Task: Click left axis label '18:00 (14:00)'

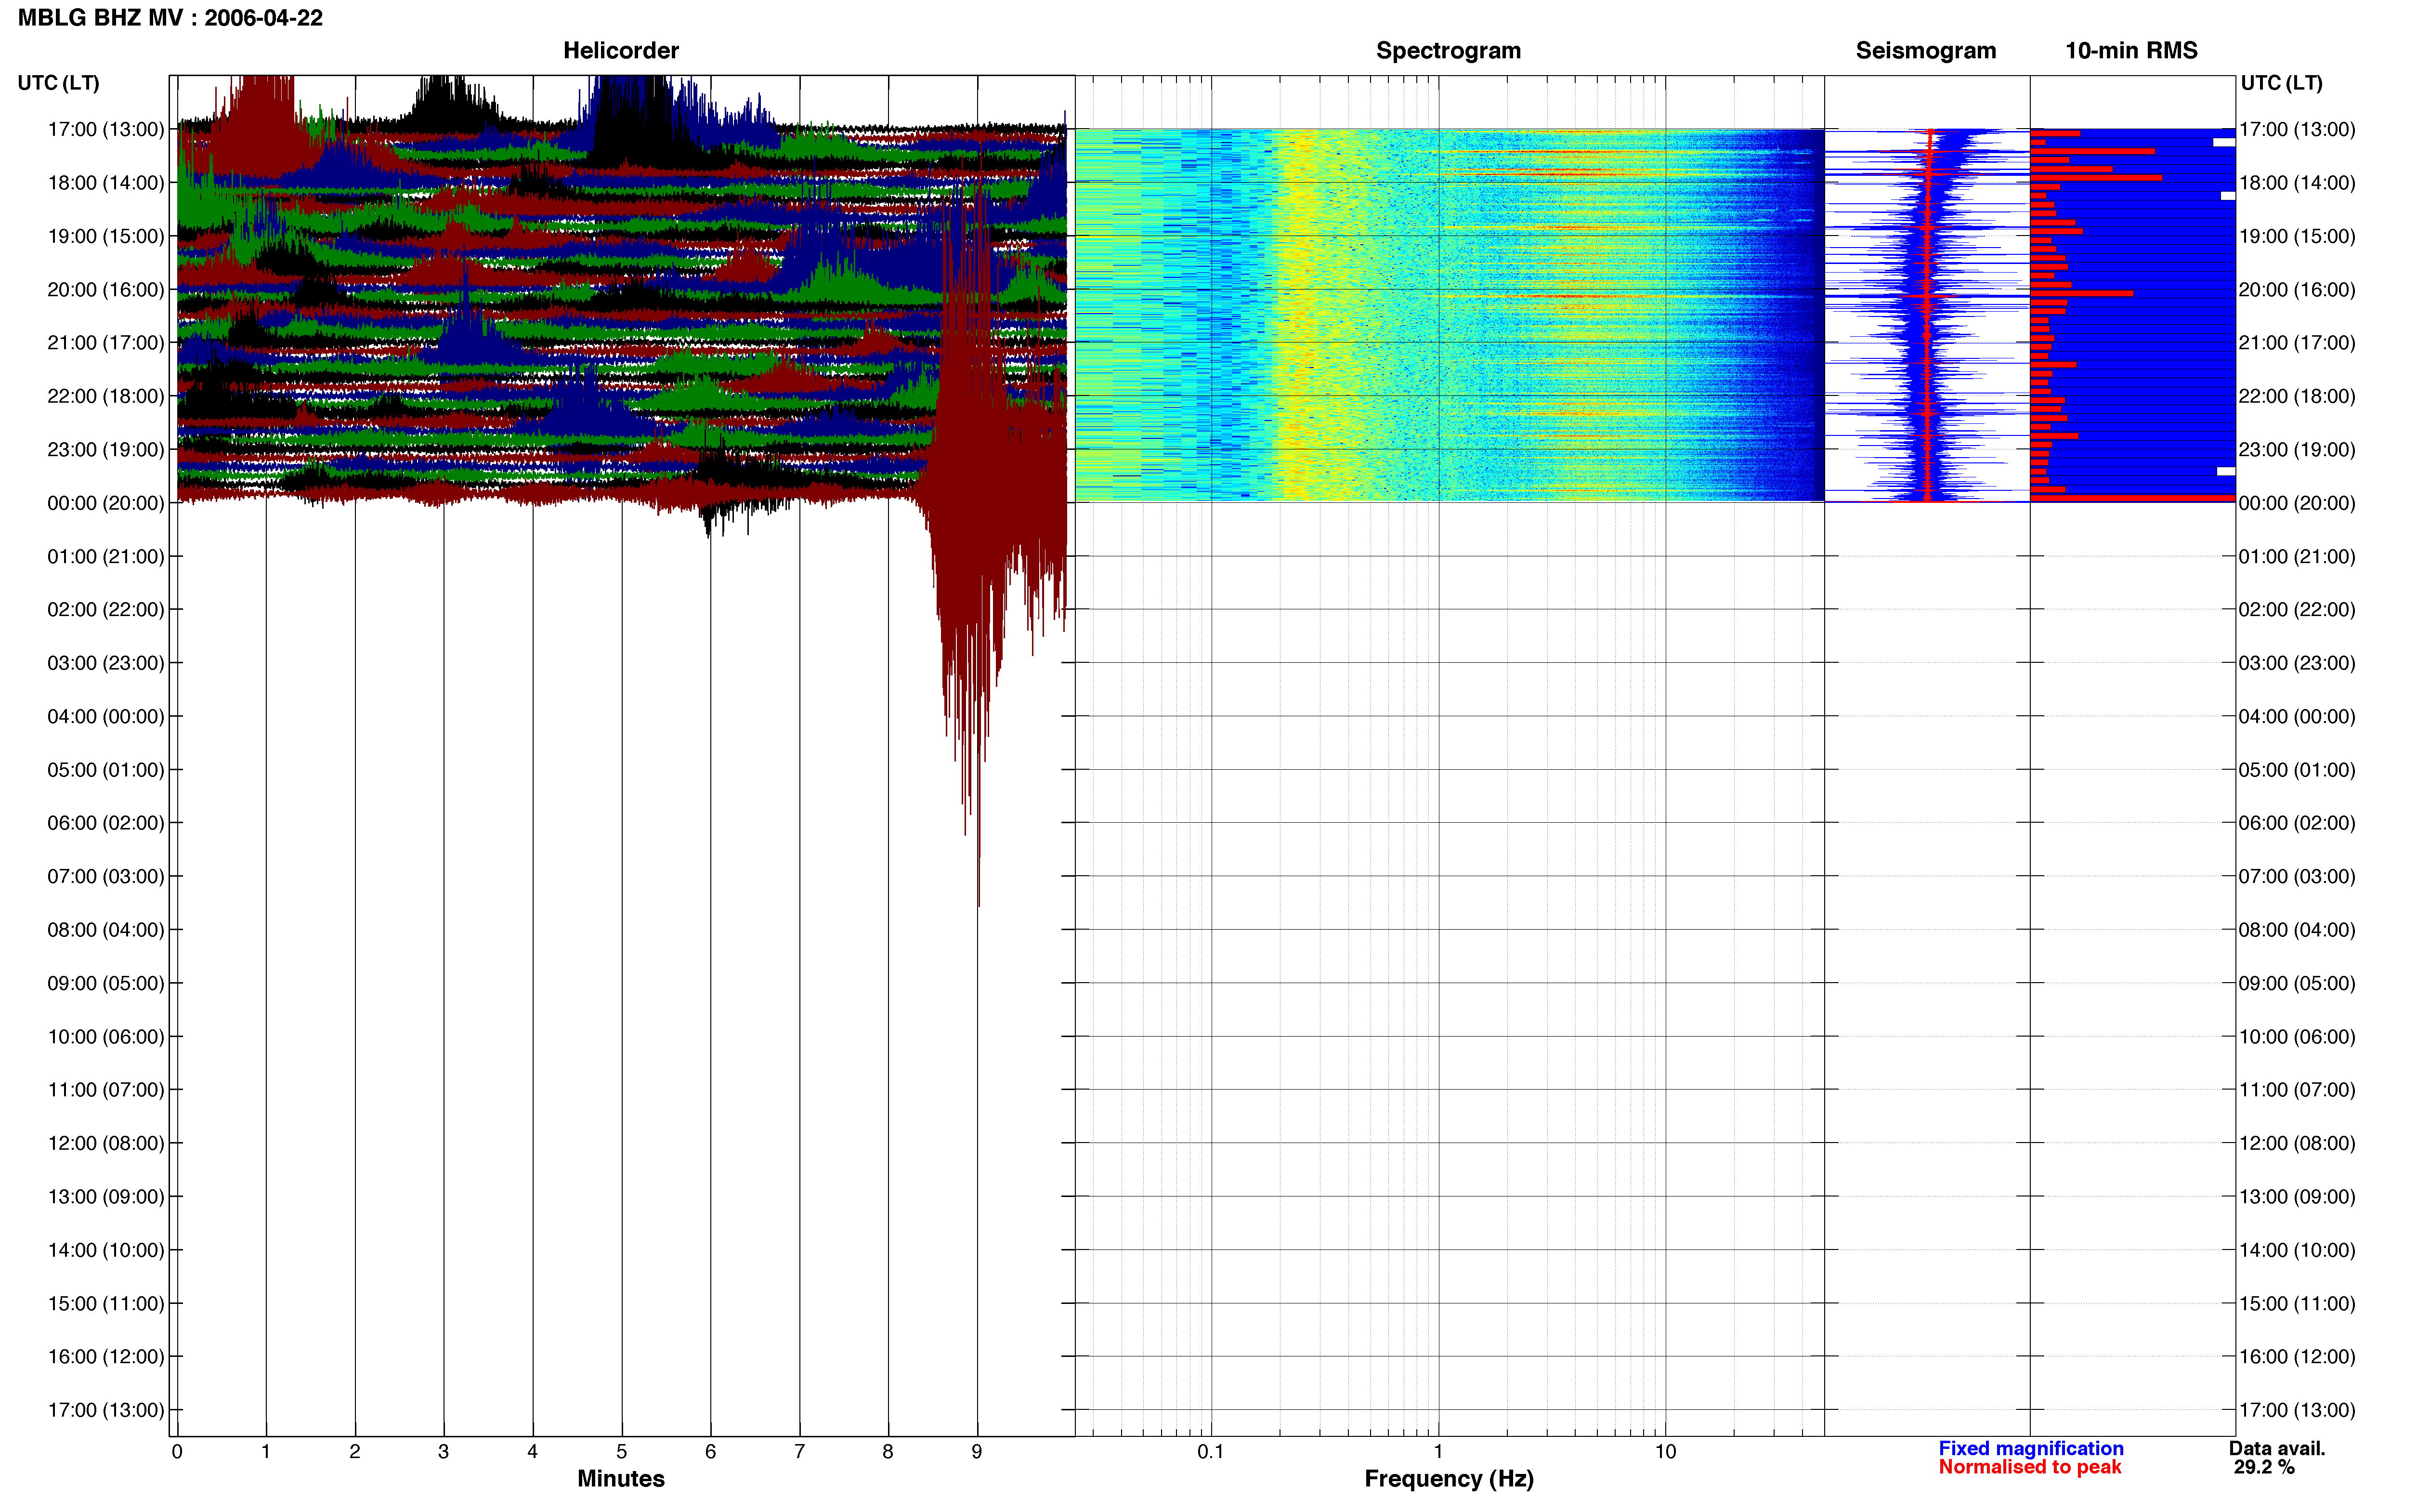Action: [106, 183]
